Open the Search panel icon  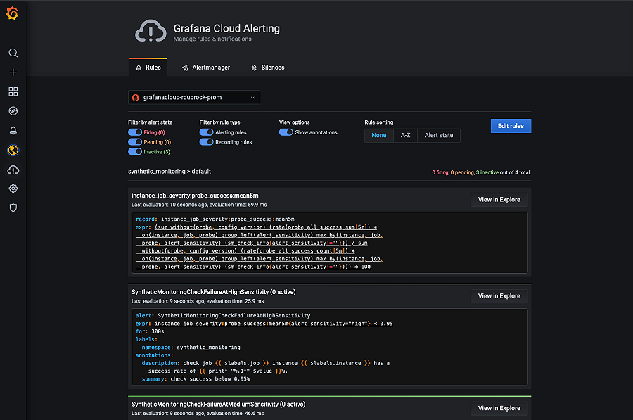[12, 53]
